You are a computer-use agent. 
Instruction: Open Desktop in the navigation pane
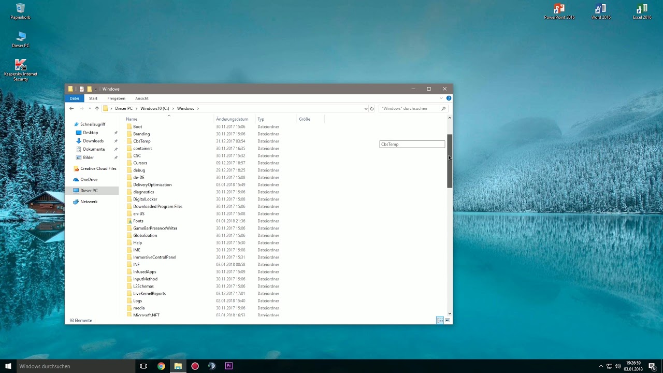pos(91,133)
